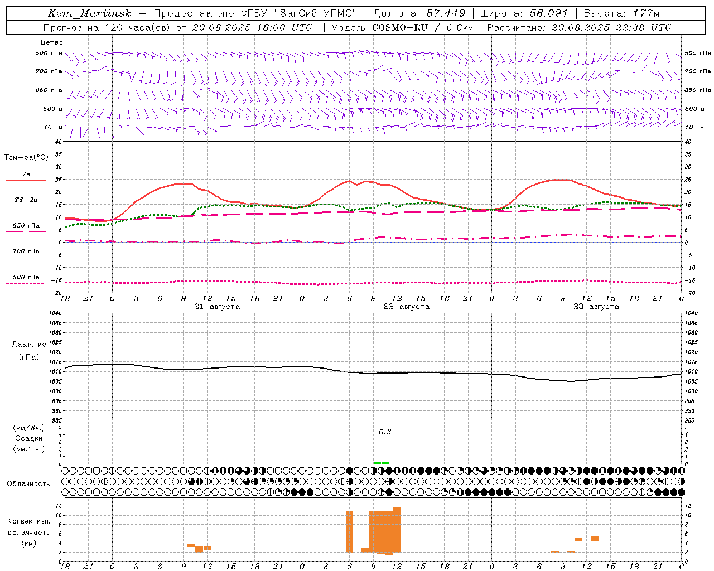Click the 500 м wind level label
This screenshot has width=714, height=571.
tap(53, 109)
